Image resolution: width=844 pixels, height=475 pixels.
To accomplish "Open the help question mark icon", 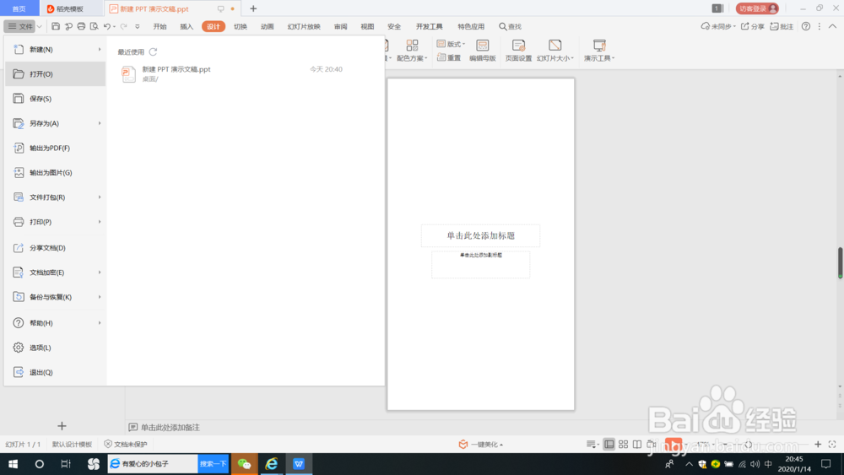I will [x=806, y=26].
